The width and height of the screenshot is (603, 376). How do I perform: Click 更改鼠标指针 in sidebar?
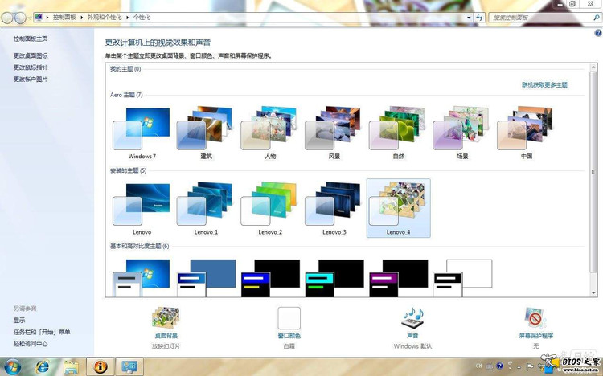click(x=31, y=67)
